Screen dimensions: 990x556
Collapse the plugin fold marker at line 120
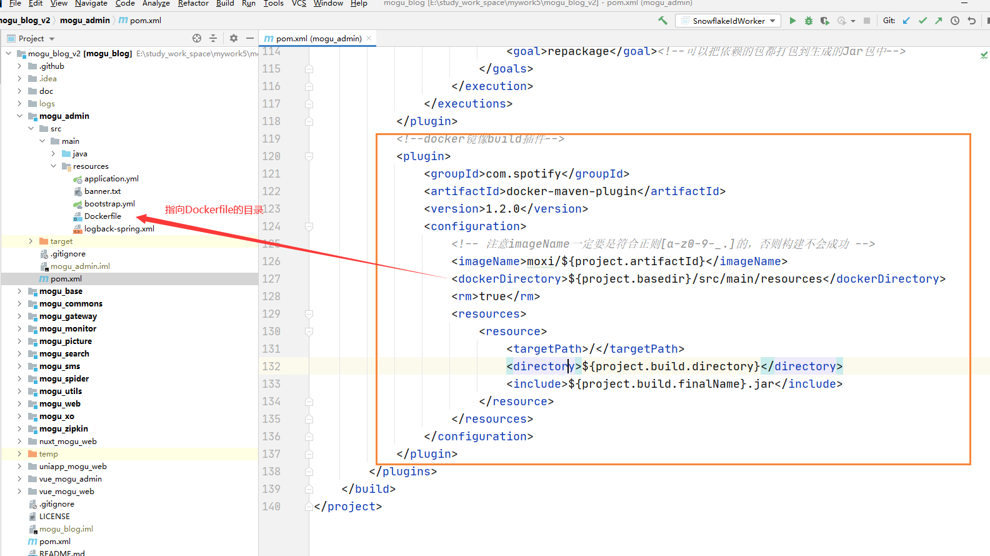click(x=309, y=156)
